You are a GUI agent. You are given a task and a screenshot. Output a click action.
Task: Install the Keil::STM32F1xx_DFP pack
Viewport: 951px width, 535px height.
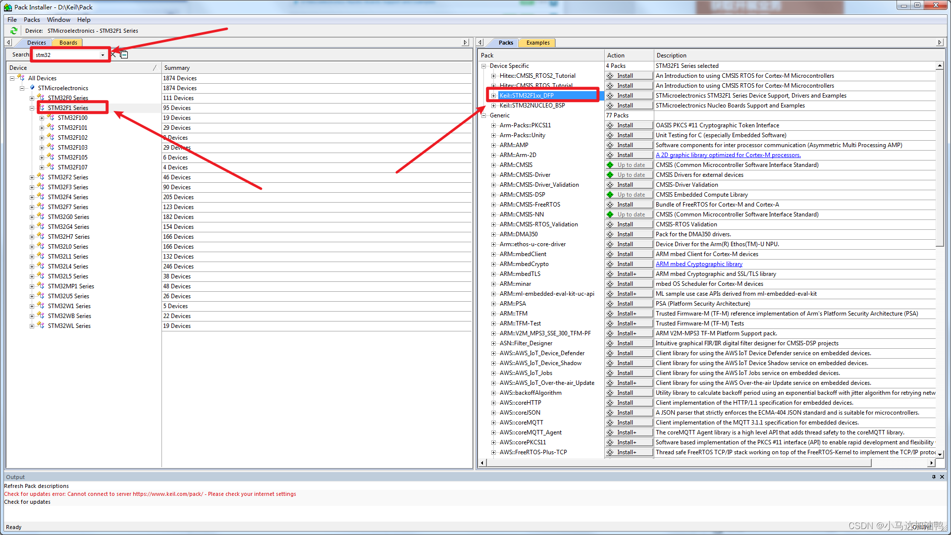click(629, 96)
